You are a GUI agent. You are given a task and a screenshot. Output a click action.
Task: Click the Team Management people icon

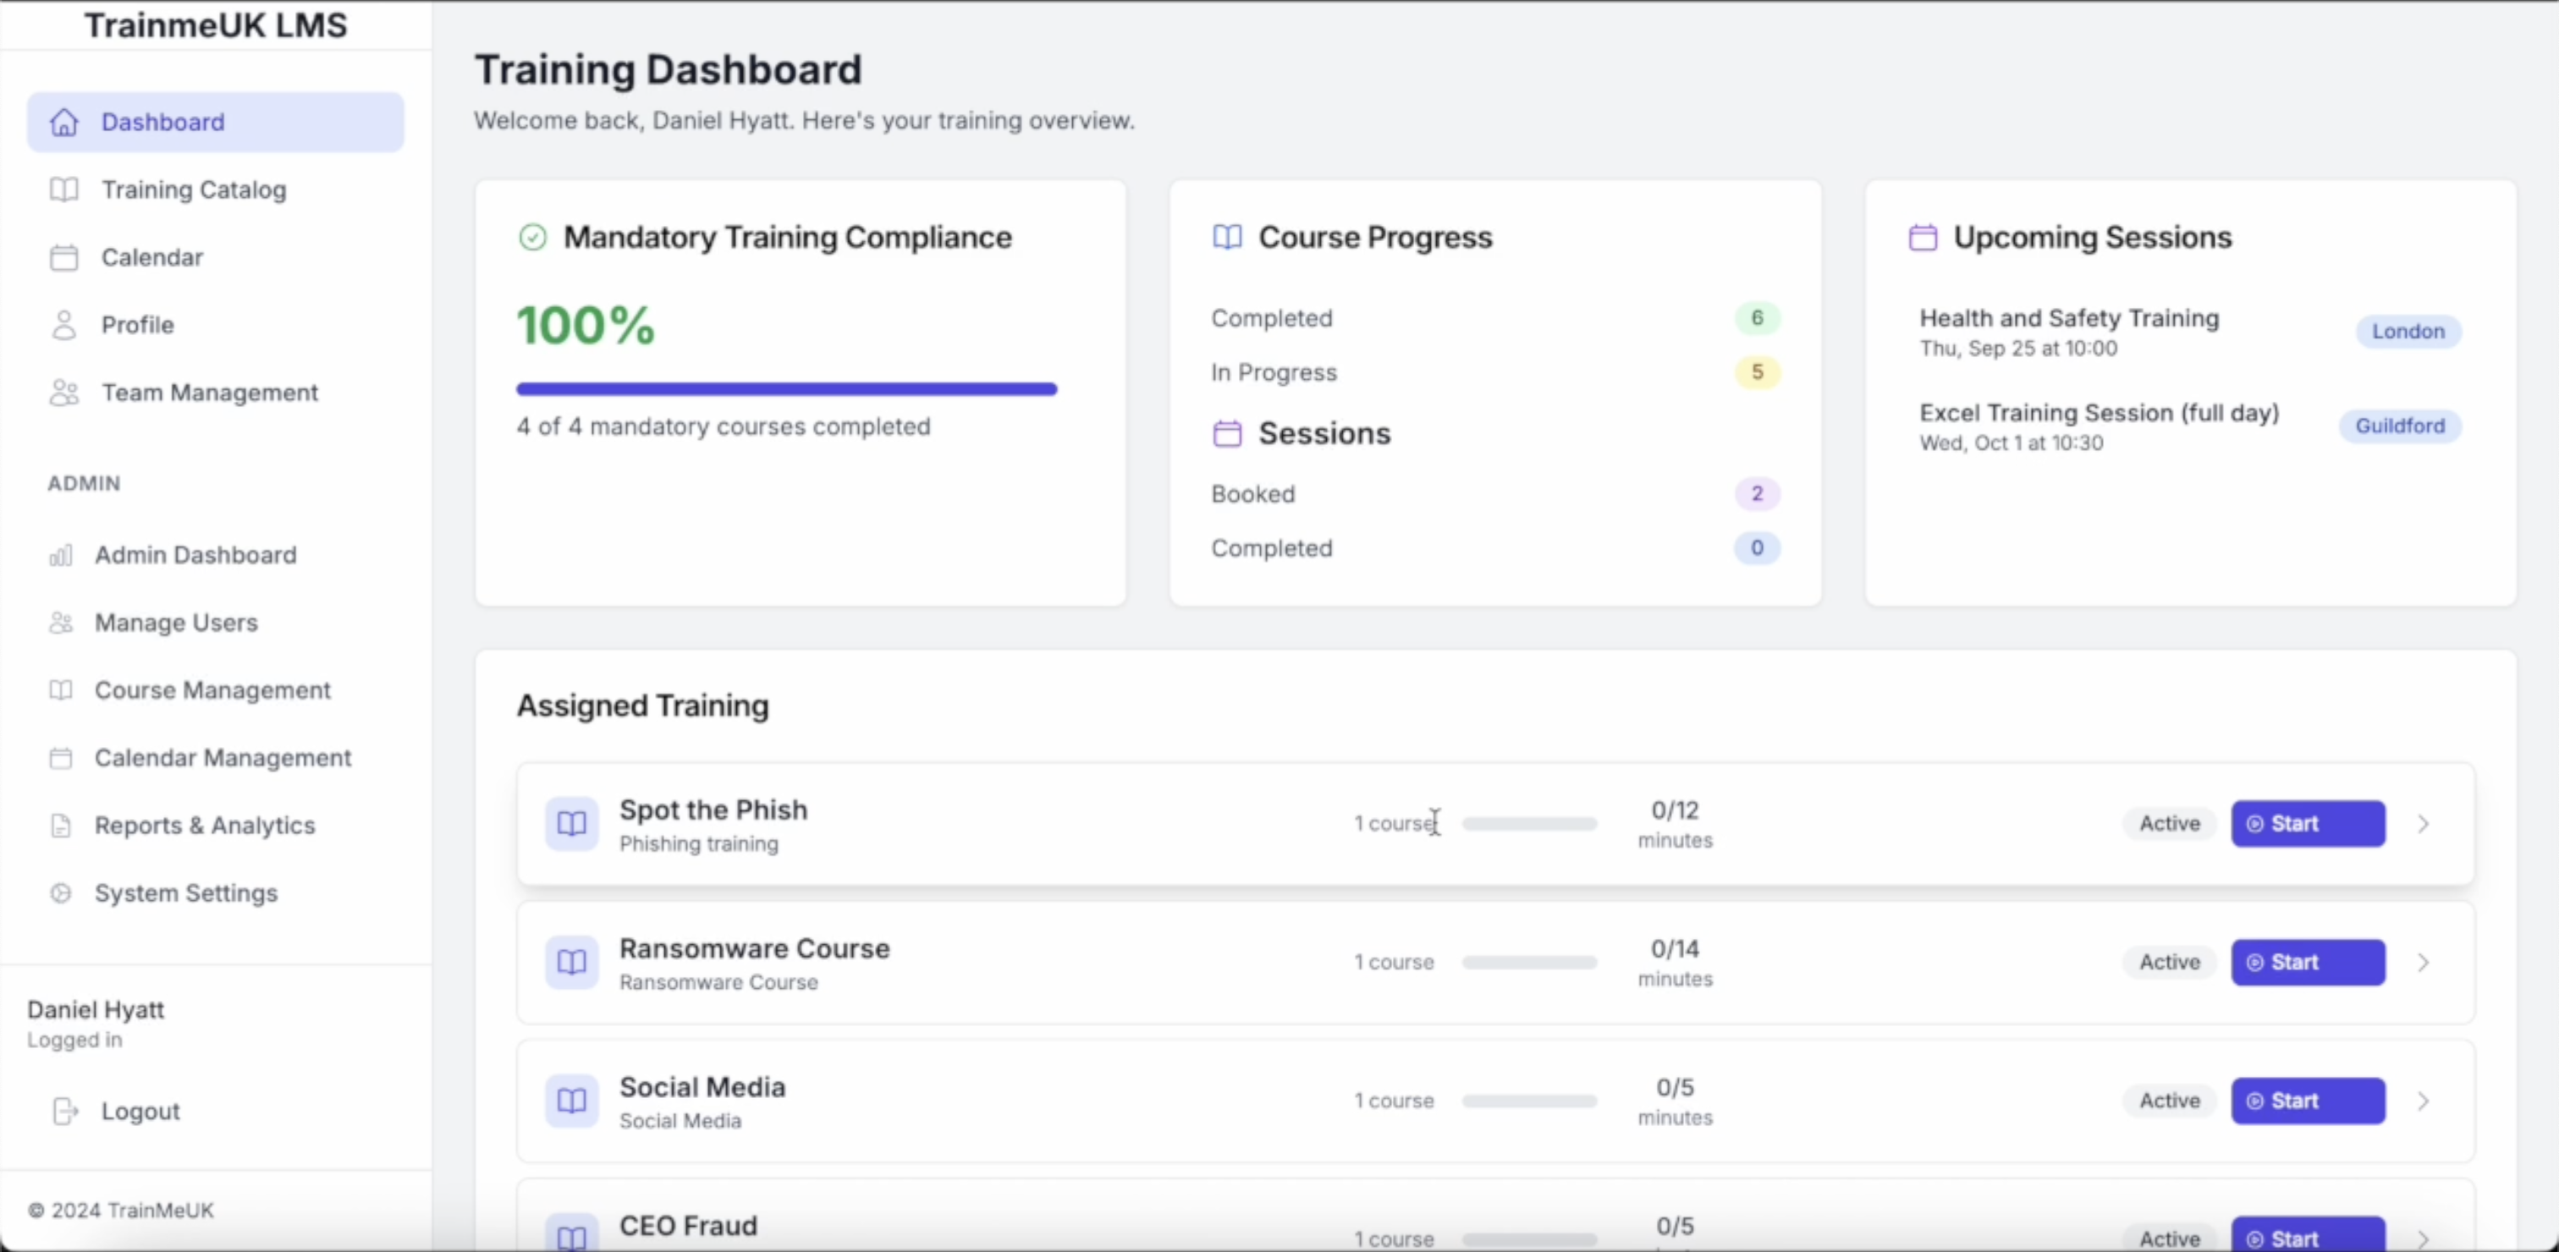(x=63, y=393)
